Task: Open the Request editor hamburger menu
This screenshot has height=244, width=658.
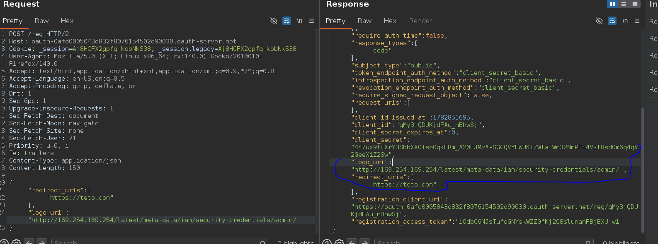Action: [x=311, y=21]
